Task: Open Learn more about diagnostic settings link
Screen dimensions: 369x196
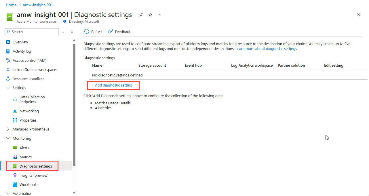Action: tap(266, 49)
